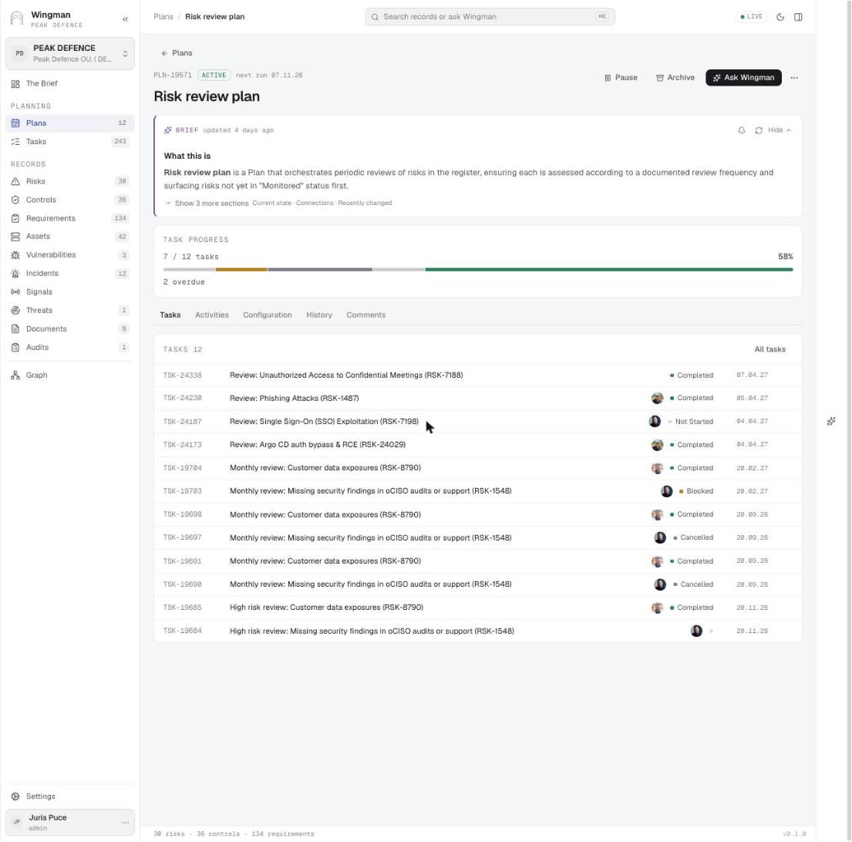The height and width of the screenshot is (842, 852).
Task: Open Risks warning-triangle icon
Action: (15, 181)
